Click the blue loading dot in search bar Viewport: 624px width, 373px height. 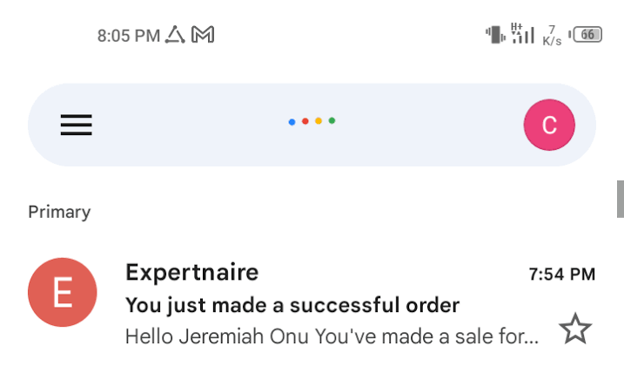[x=292, y=122]
